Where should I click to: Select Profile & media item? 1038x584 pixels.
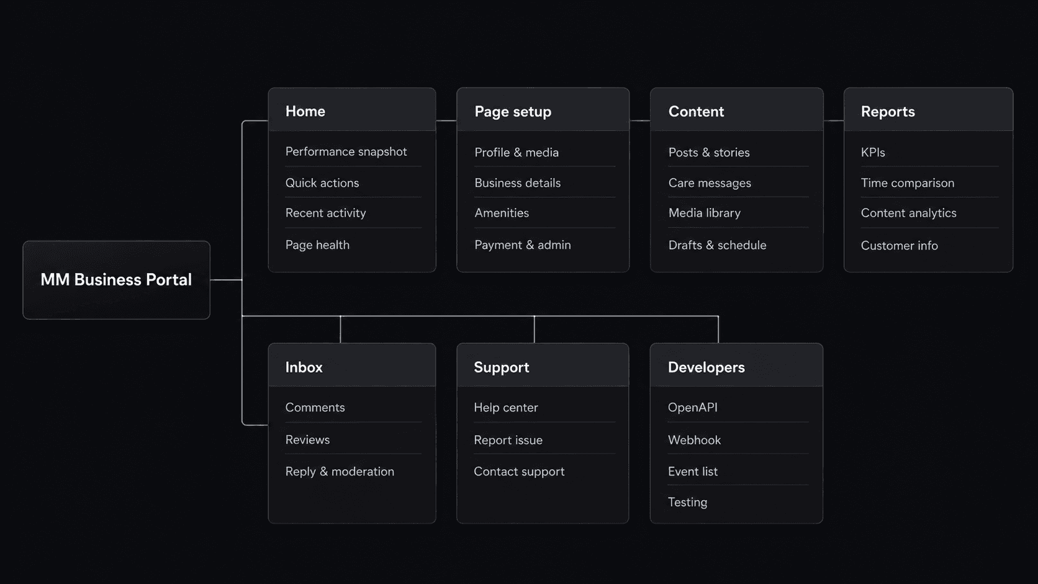[517, 152]
